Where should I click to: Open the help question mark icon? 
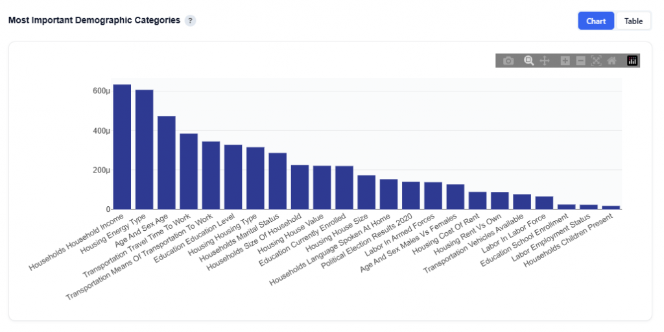[190, 21]
